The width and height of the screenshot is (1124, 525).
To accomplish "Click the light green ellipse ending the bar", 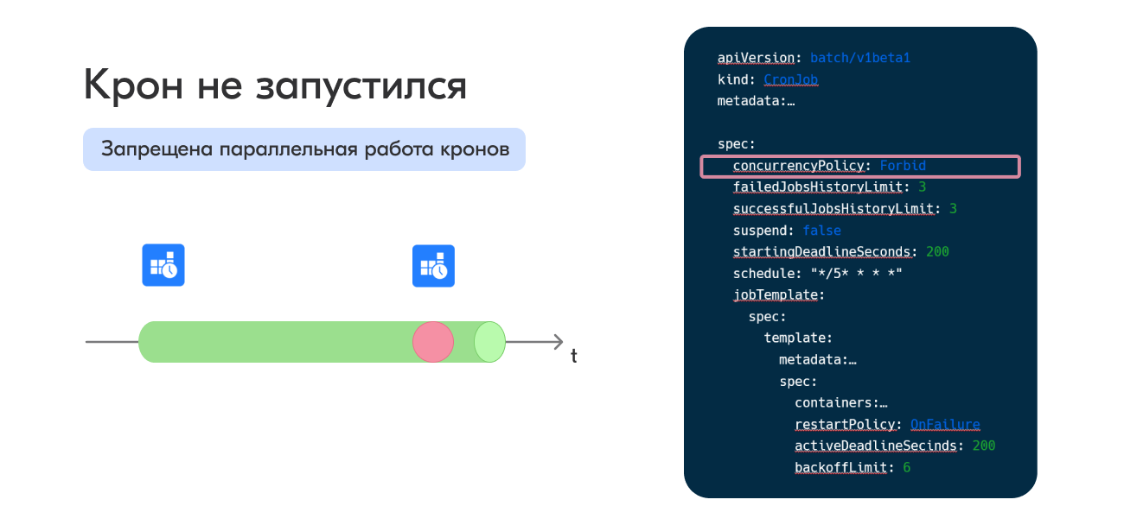I will (x=489, y=341).
